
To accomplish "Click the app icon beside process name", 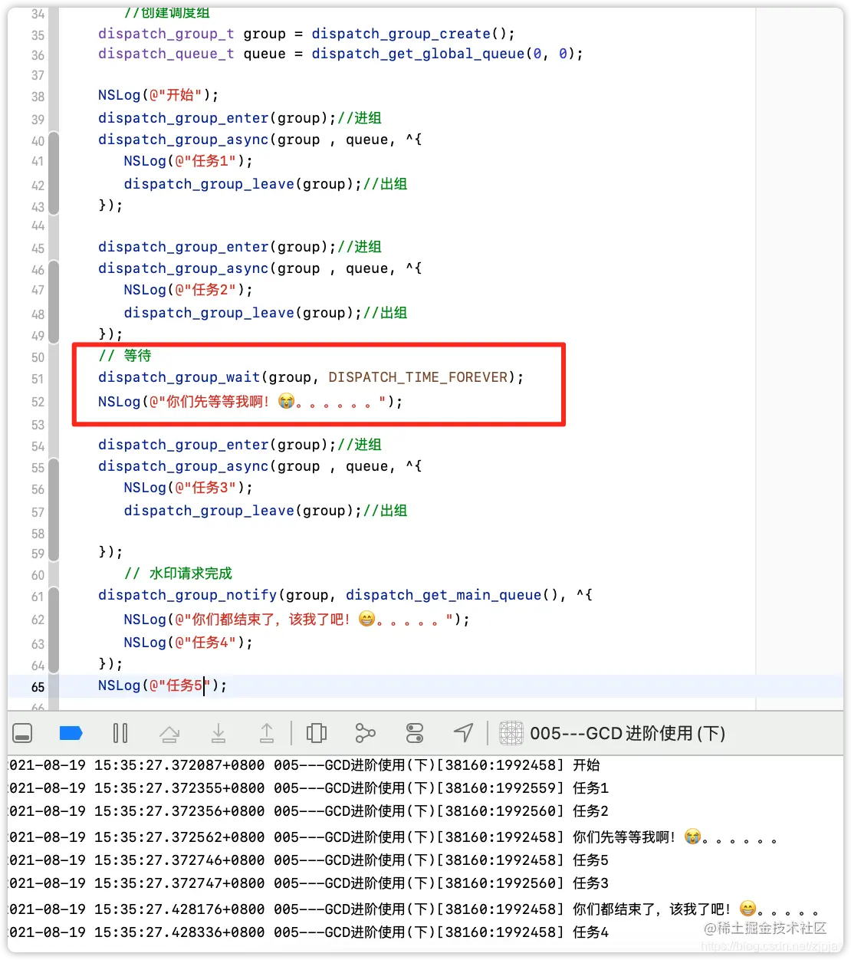I will click(511, 734).
